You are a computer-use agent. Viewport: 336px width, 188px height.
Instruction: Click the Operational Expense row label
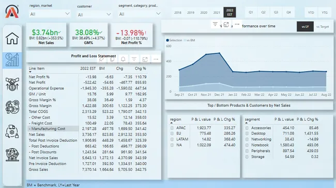47,88
